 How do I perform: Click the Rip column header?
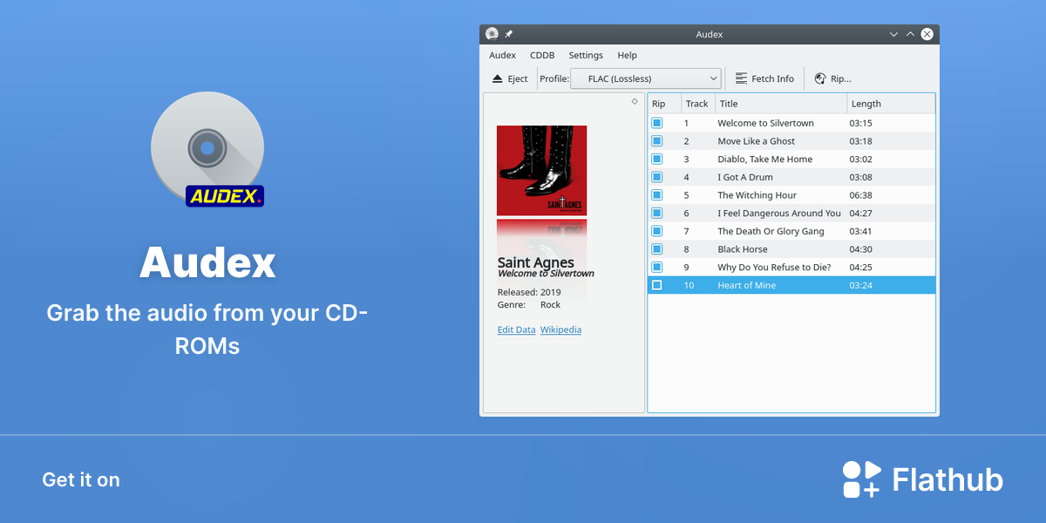click(x=664, y=104)
